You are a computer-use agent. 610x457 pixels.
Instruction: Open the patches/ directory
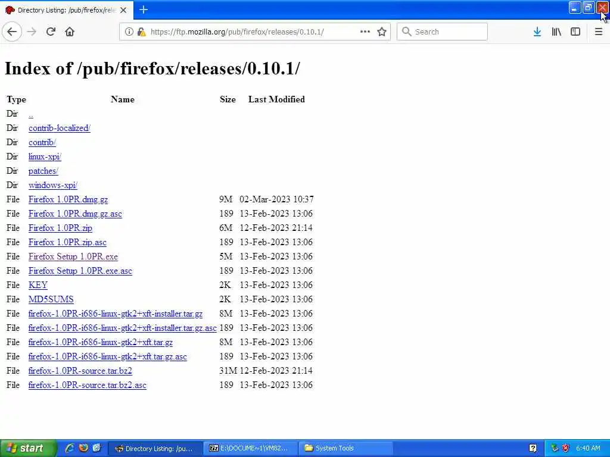(x=43, y=171)
